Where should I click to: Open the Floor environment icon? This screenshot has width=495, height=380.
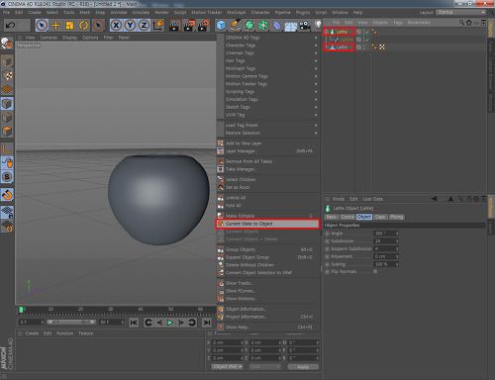click(x=291, y=26)
